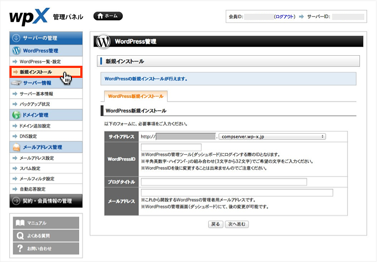Open ドメイン追加設定 page
Image resolution: width=377 pixels, height=262 pixels.
click(x=46, y=125)
